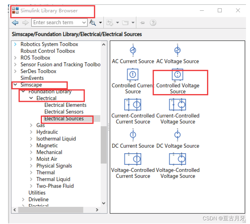Expand the Thermal Liquid node
Screen dimensions: 250x224
pos(31,179)
